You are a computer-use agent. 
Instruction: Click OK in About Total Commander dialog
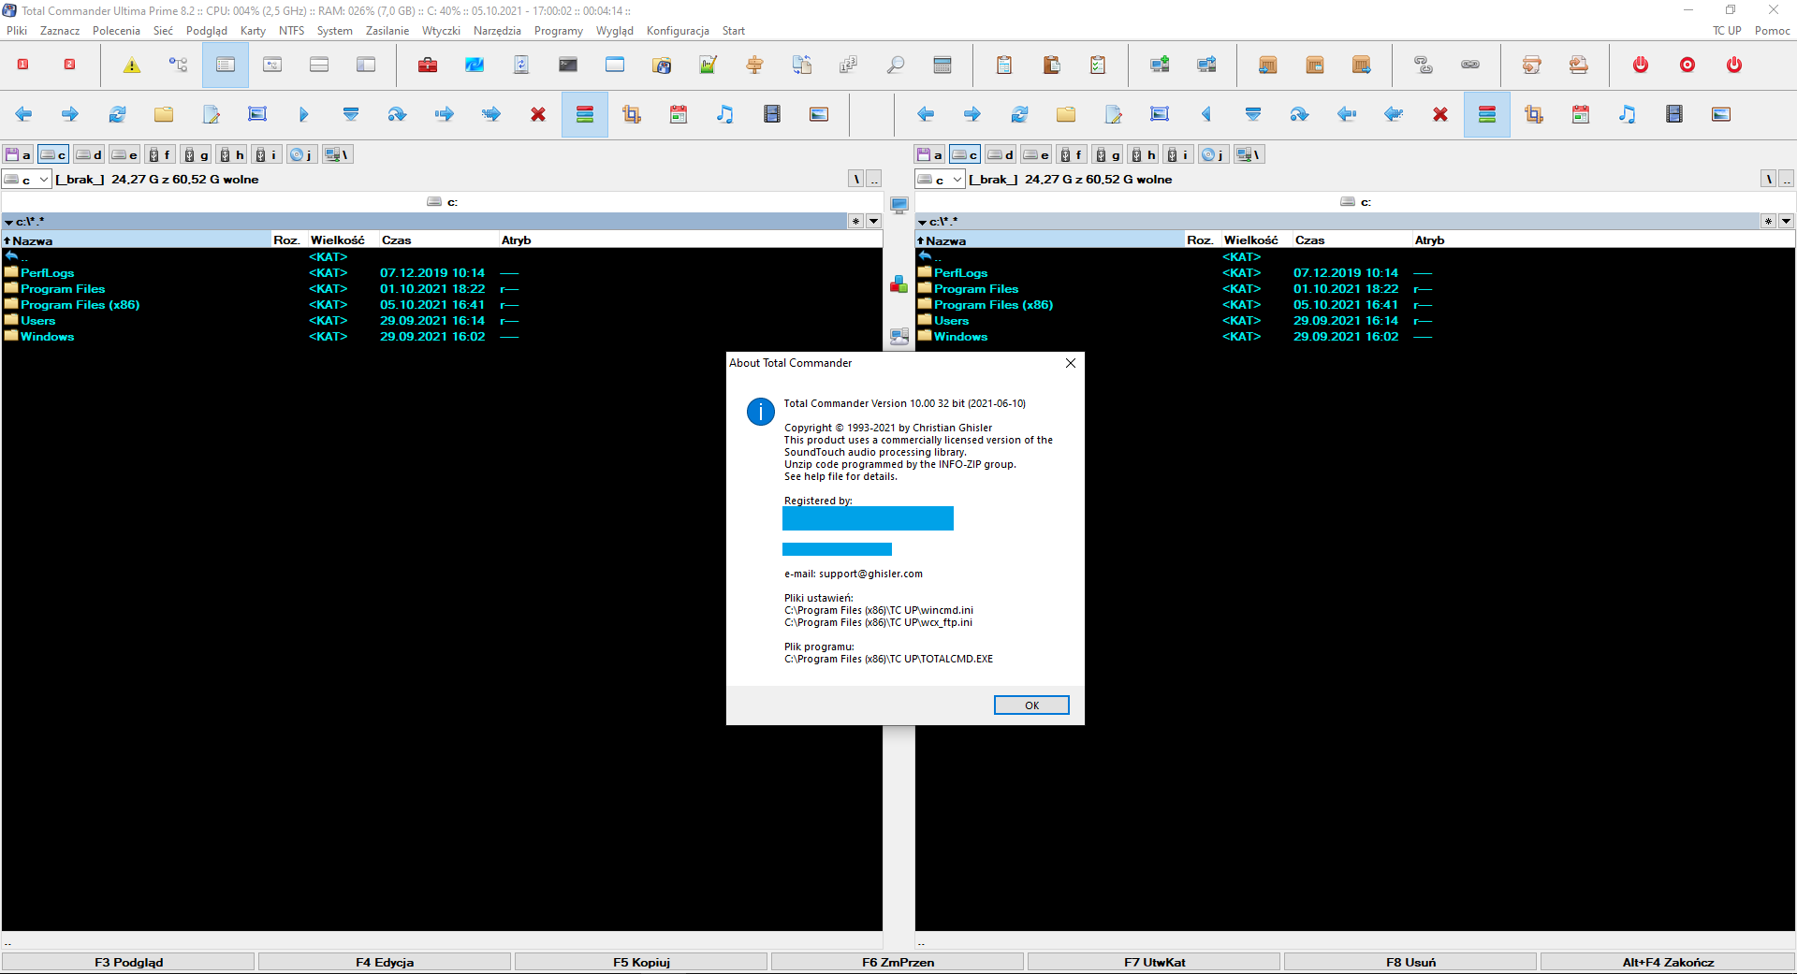tap(1031, 705)
